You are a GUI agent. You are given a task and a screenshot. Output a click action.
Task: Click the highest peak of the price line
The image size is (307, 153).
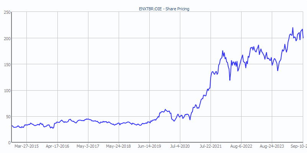pos(293,28)
